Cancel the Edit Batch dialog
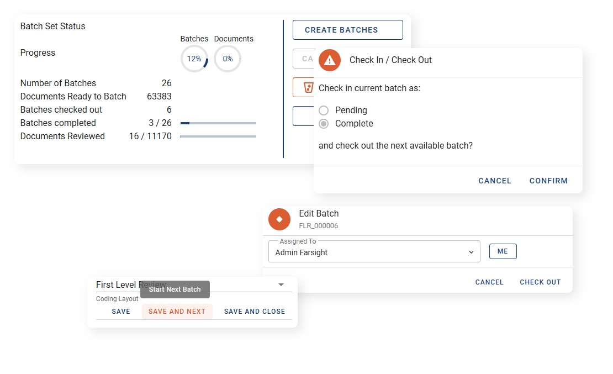The width and height of the screenshot is (613, 374). click(x=489, y=282)
